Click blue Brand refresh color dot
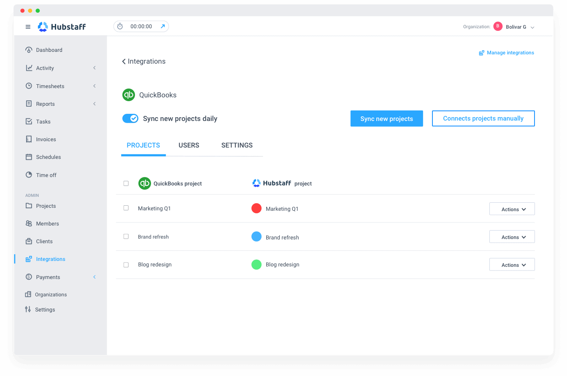The width and height of the screenshot is (567, 376). [x=256, y=236]
